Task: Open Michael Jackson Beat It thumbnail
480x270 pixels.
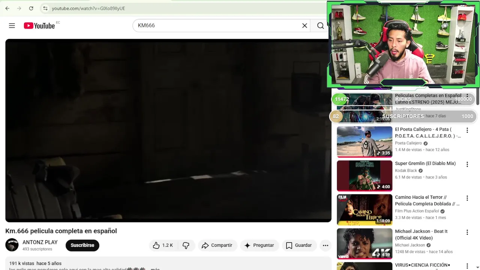Action: coord(364,244)
